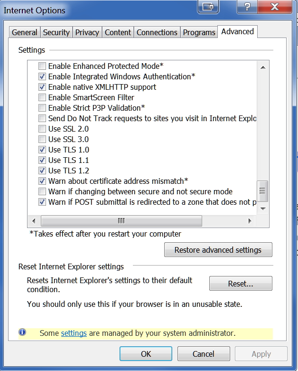Open the Privacy tab
Viewport: 298px width, 371px height.
click(87, 32)
